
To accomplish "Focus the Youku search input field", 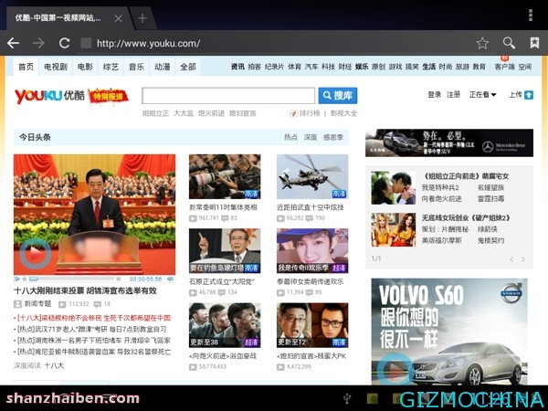I will point(229,95).
